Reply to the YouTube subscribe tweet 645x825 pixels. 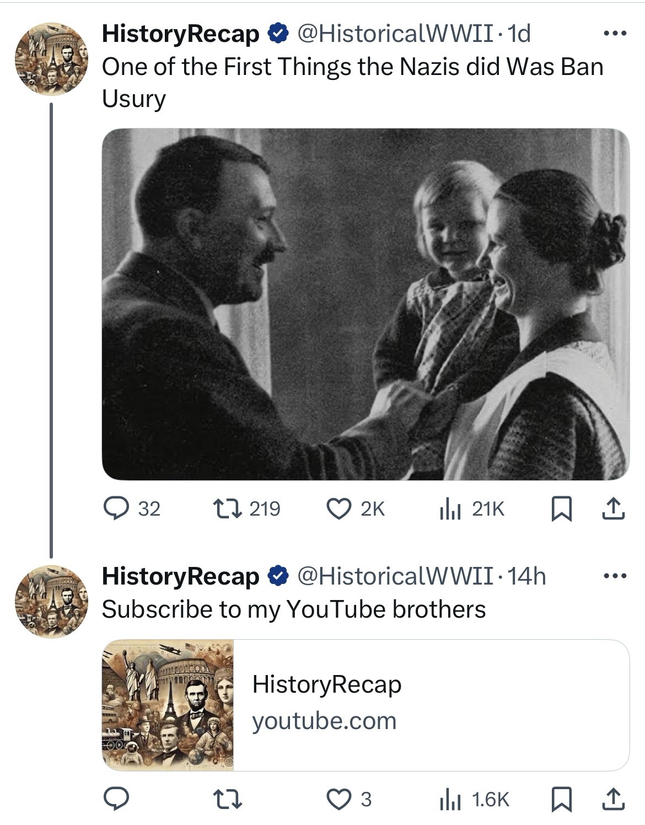tap(116, 799)
